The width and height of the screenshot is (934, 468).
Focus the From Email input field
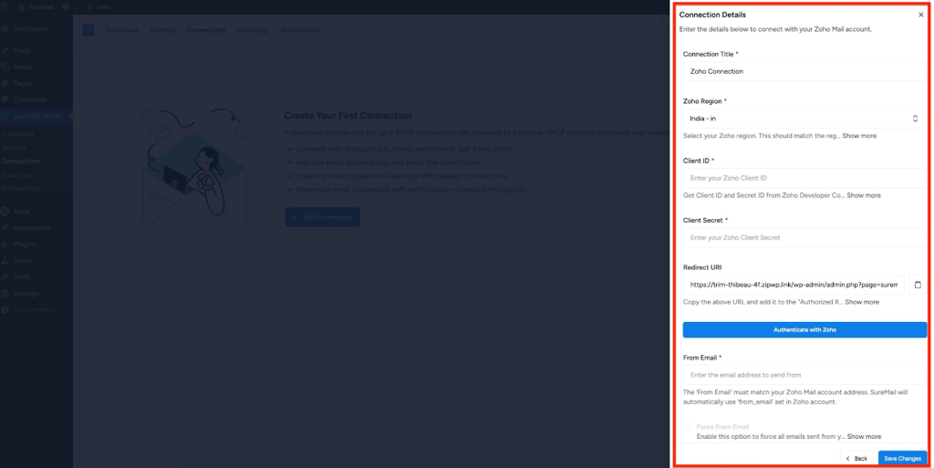(x=804, y=375)
